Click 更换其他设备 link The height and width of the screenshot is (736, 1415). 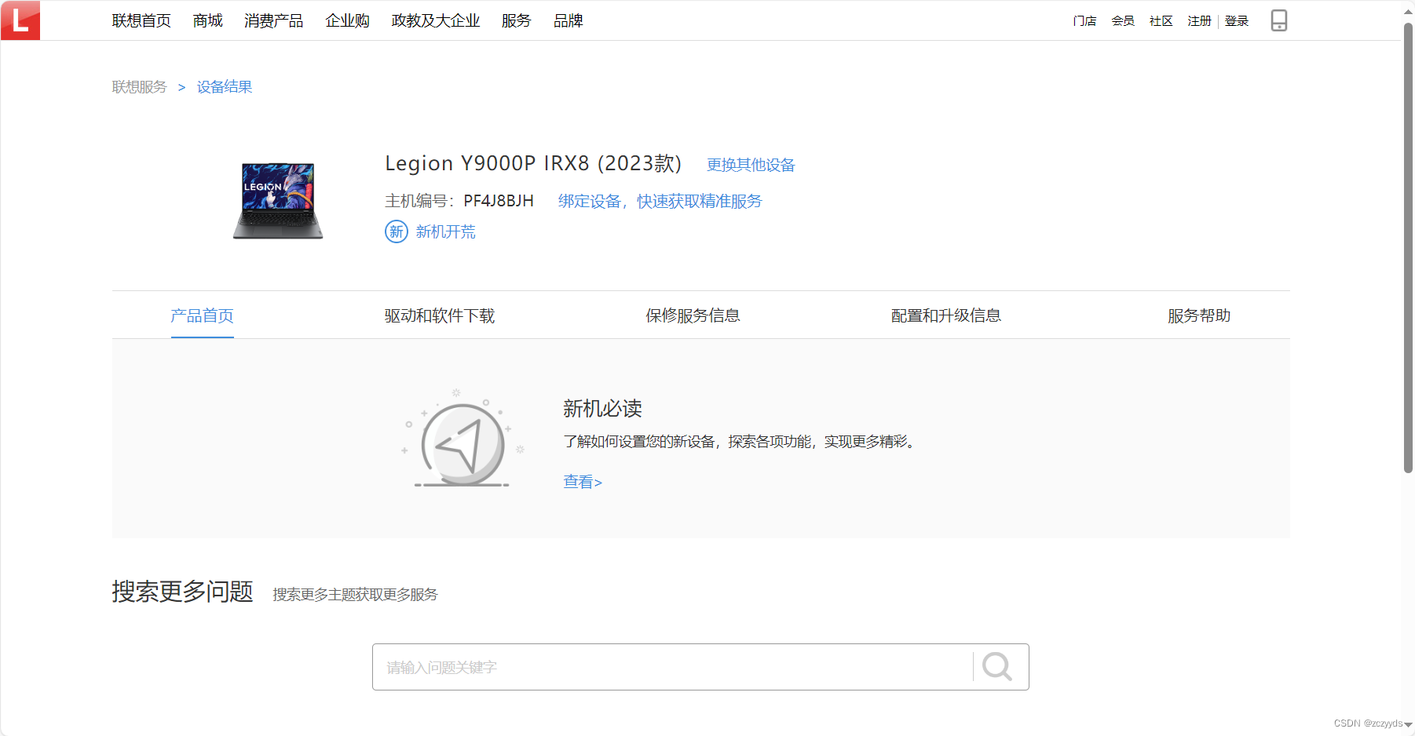(x=751, y=165)
